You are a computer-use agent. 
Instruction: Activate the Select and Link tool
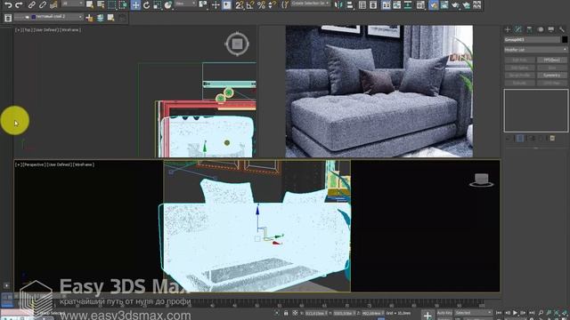[32, 4]
